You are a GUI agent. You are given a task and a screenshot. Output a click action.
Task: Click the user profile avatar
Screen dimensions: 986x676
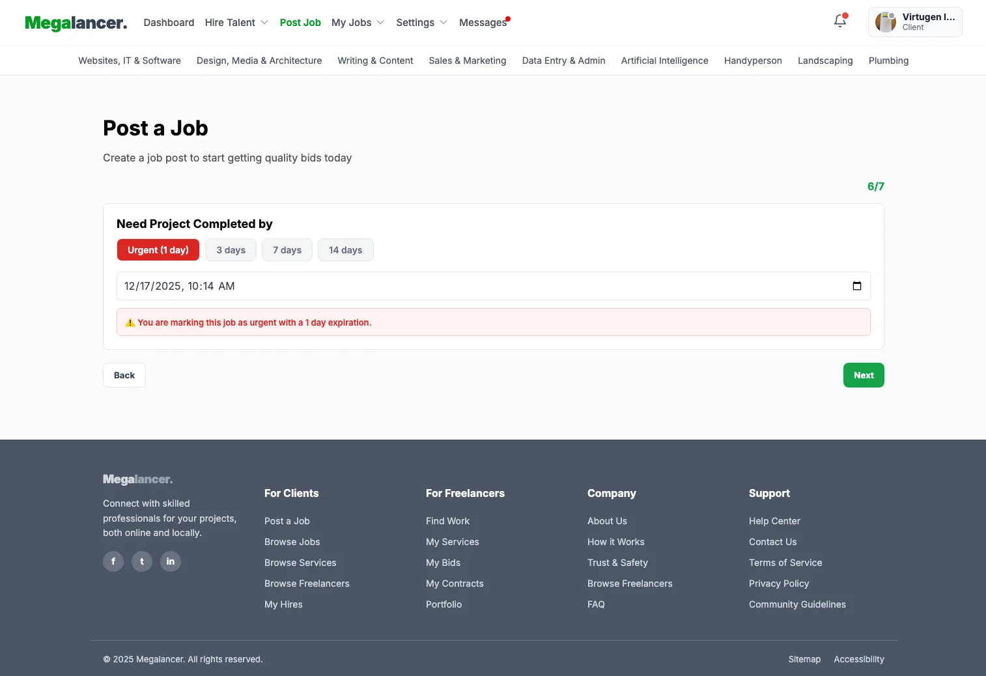tap(885, 22)
